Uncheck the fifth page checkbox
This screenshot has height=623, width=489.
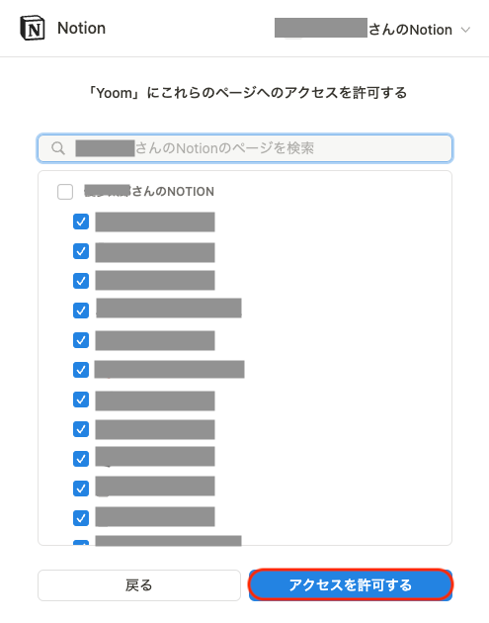[81, 340]
